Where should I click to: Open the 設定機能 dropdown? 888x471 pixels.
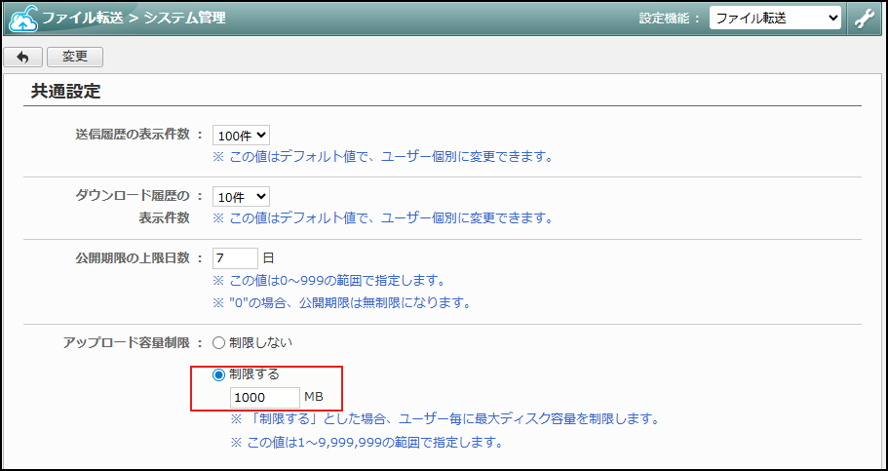pos(775,19)
